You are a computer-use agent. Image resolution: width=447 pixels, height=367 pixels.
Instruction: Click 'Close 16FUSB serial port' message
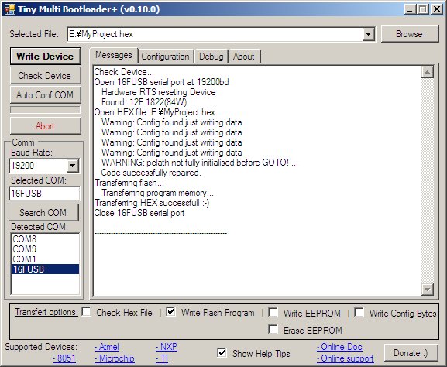tap(139, 213)
